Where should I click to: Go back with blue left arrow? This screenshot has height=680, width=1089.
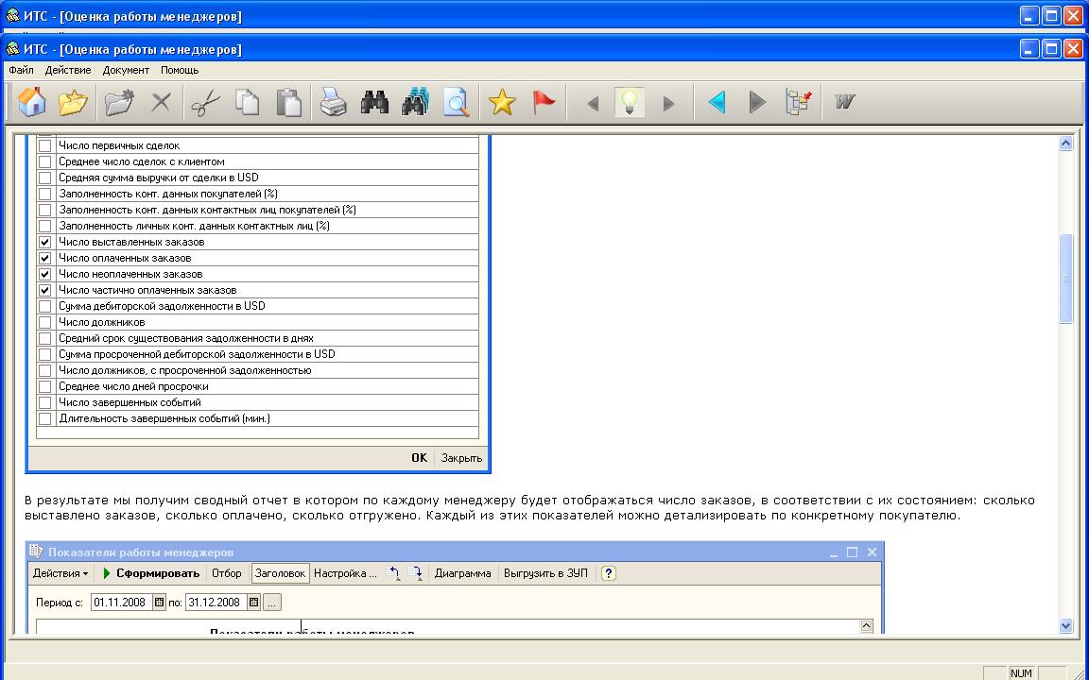pyautogui.click(x=717, y=102)
